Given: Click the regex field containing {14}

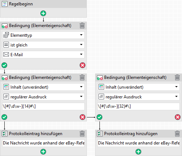Looking at the screenshot, I should (x=43, y=106).
